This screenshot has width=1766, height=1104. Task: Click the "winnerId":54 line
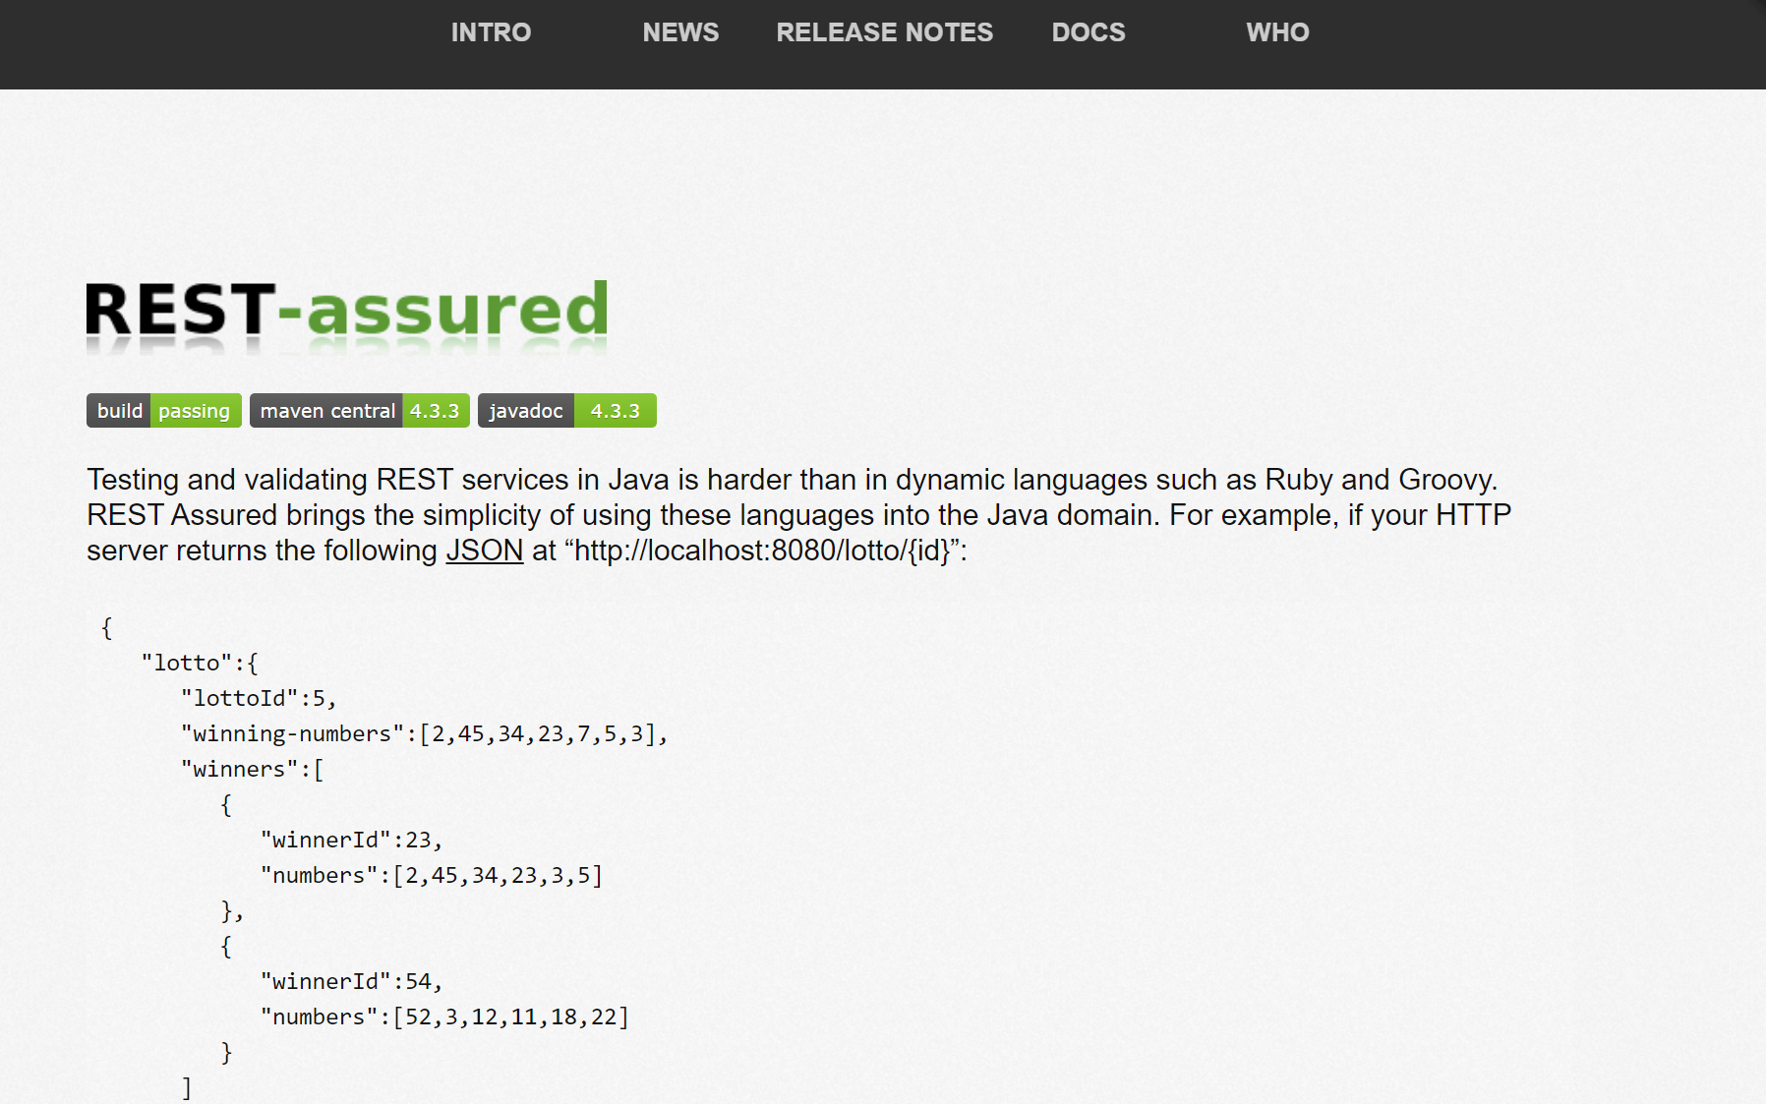pos(352,982)
